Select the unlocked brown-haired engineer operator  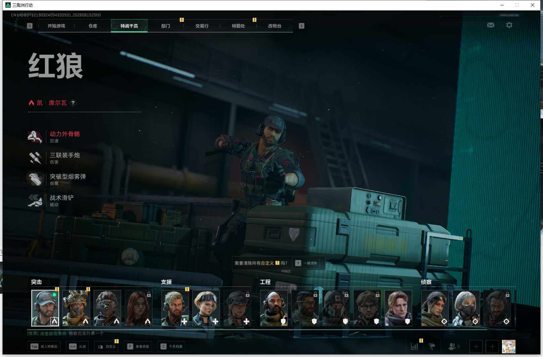(399, 308)
